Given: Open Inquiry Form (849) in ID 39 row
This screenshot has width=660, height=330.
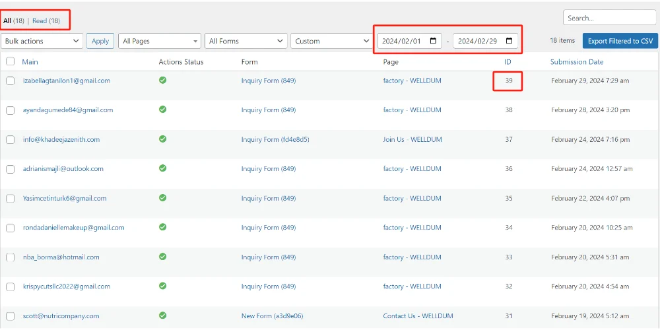Looking at the screenshot, I should tap(269, 81).
